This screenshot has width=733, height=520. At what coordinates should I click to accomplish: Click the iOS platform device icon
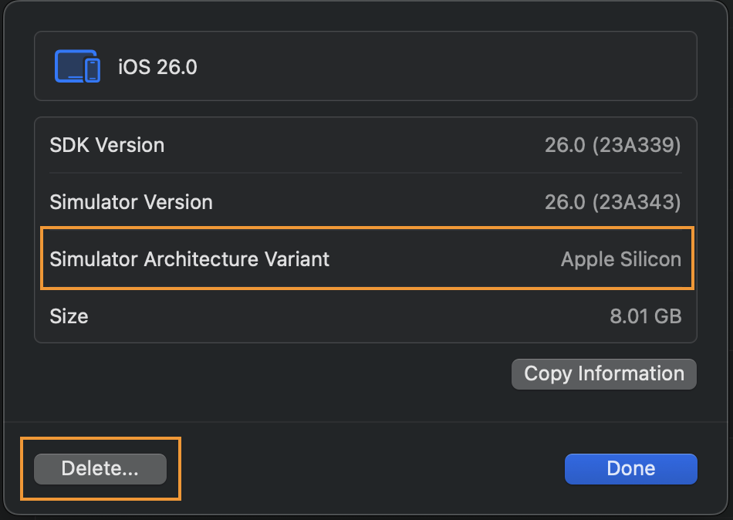point(76,66)
